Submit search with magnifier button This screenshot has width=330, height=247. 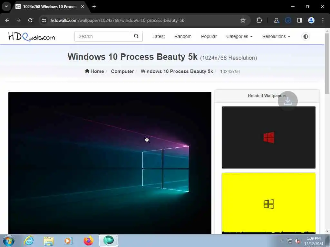136,36
